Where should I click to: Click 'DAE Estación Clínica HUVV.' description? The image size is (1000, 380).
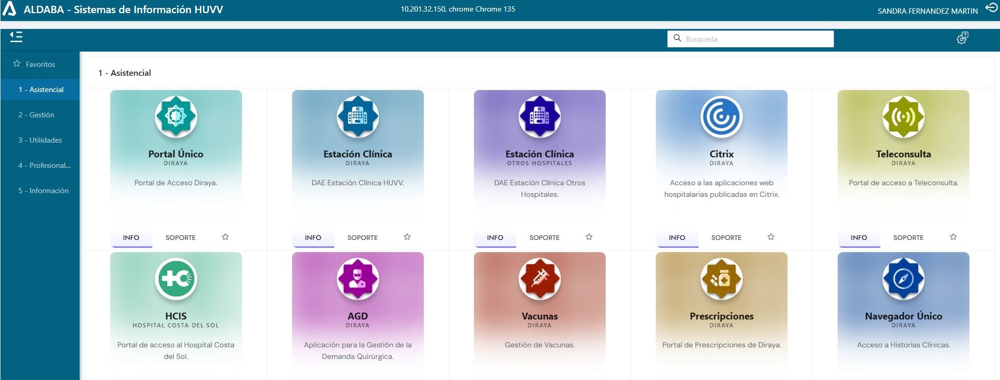[x=358, y=183]
